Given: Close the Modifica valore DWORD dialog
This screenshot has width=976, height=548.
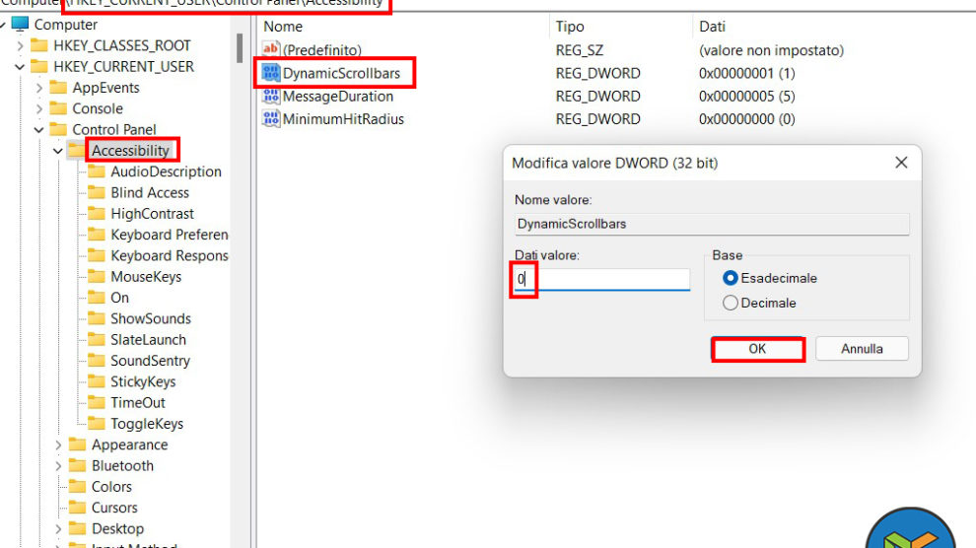Looking at the screenshot, I should 901,163.
